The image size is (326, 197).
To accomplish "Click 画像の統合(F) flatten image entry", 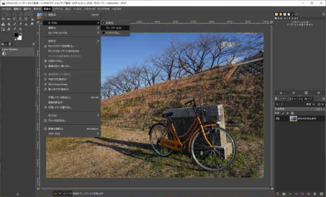I will (x=72, y=102).
